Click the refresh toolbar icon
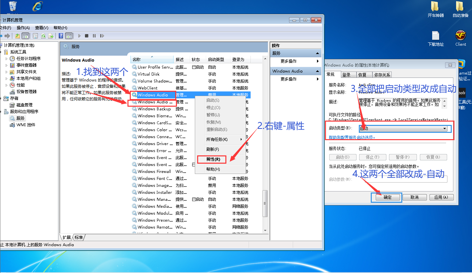The image size is (472, 273). [43, 36]
